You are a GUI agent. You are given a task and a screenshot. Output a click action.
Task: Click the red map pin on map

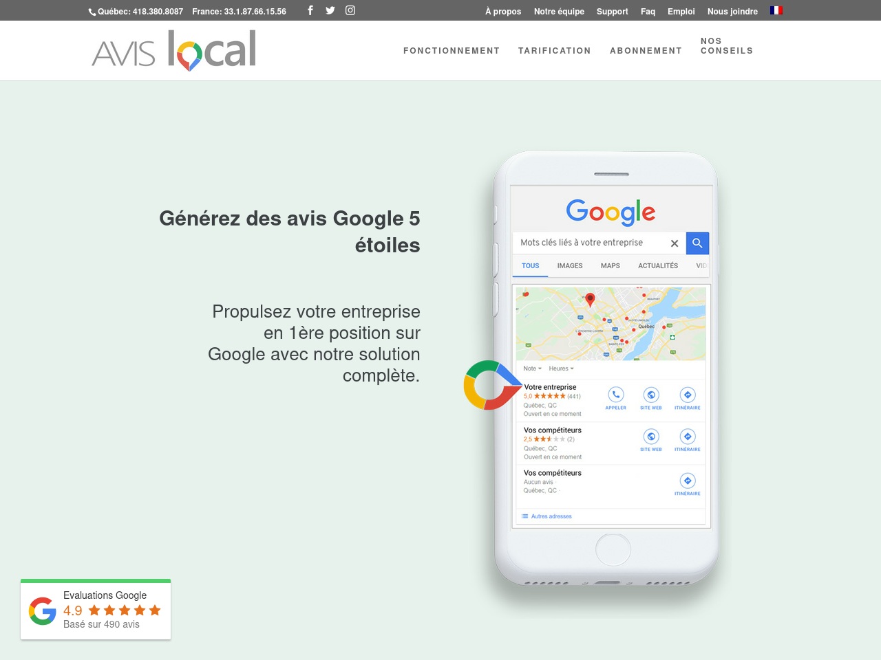(x=590, y=300)
